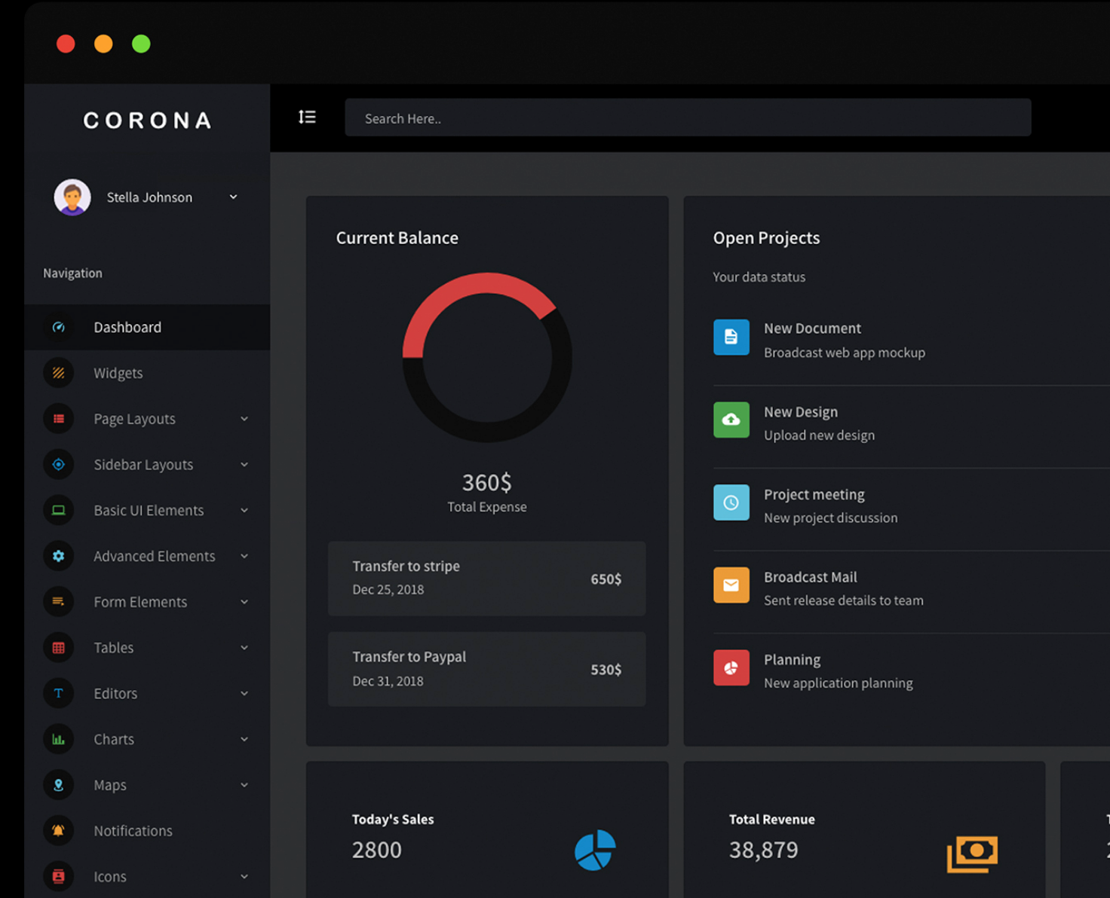The width and height of the screenshot is (1110, 898).
Task: Expand the Charts menu chevron
Action: pyautogui.click(x=244, y=739)
